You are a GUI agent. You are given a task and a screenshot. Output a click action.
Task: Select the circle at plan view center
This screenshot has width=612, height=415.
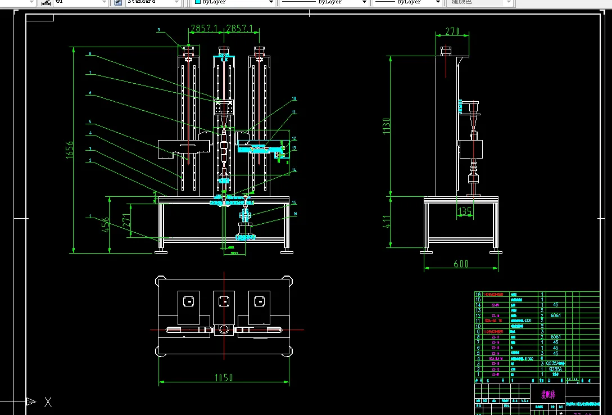[224, 330]
